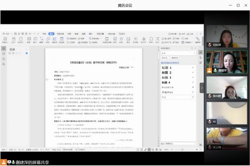Screen dimensions: 250x166
Task: Click the 新样式 button in styles pane
Action: click(165, 58)
